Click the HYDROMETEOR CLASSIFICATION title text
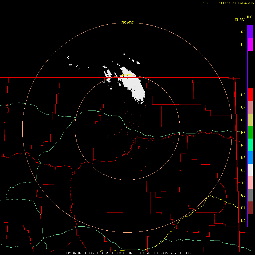255x255 pixels. coord(99,253)
